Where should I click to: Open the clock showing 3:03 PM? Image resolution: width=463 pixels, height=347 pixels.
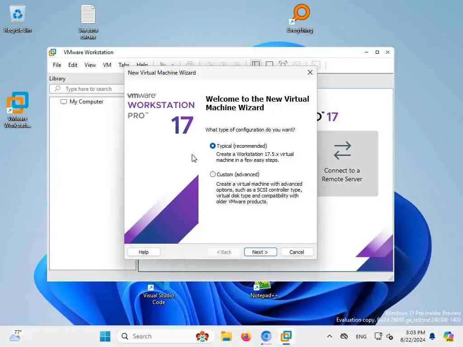click(x=412, y=336)
